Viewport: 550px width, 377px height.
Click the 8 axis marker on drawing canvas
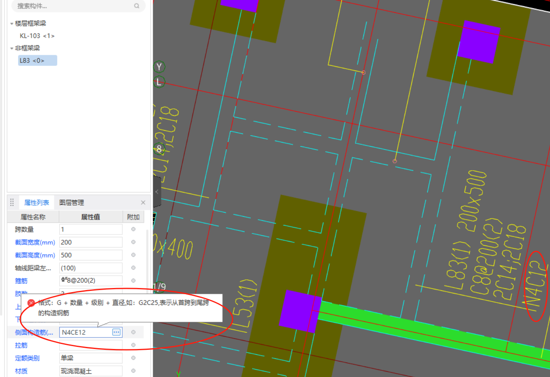click(159, 149)
